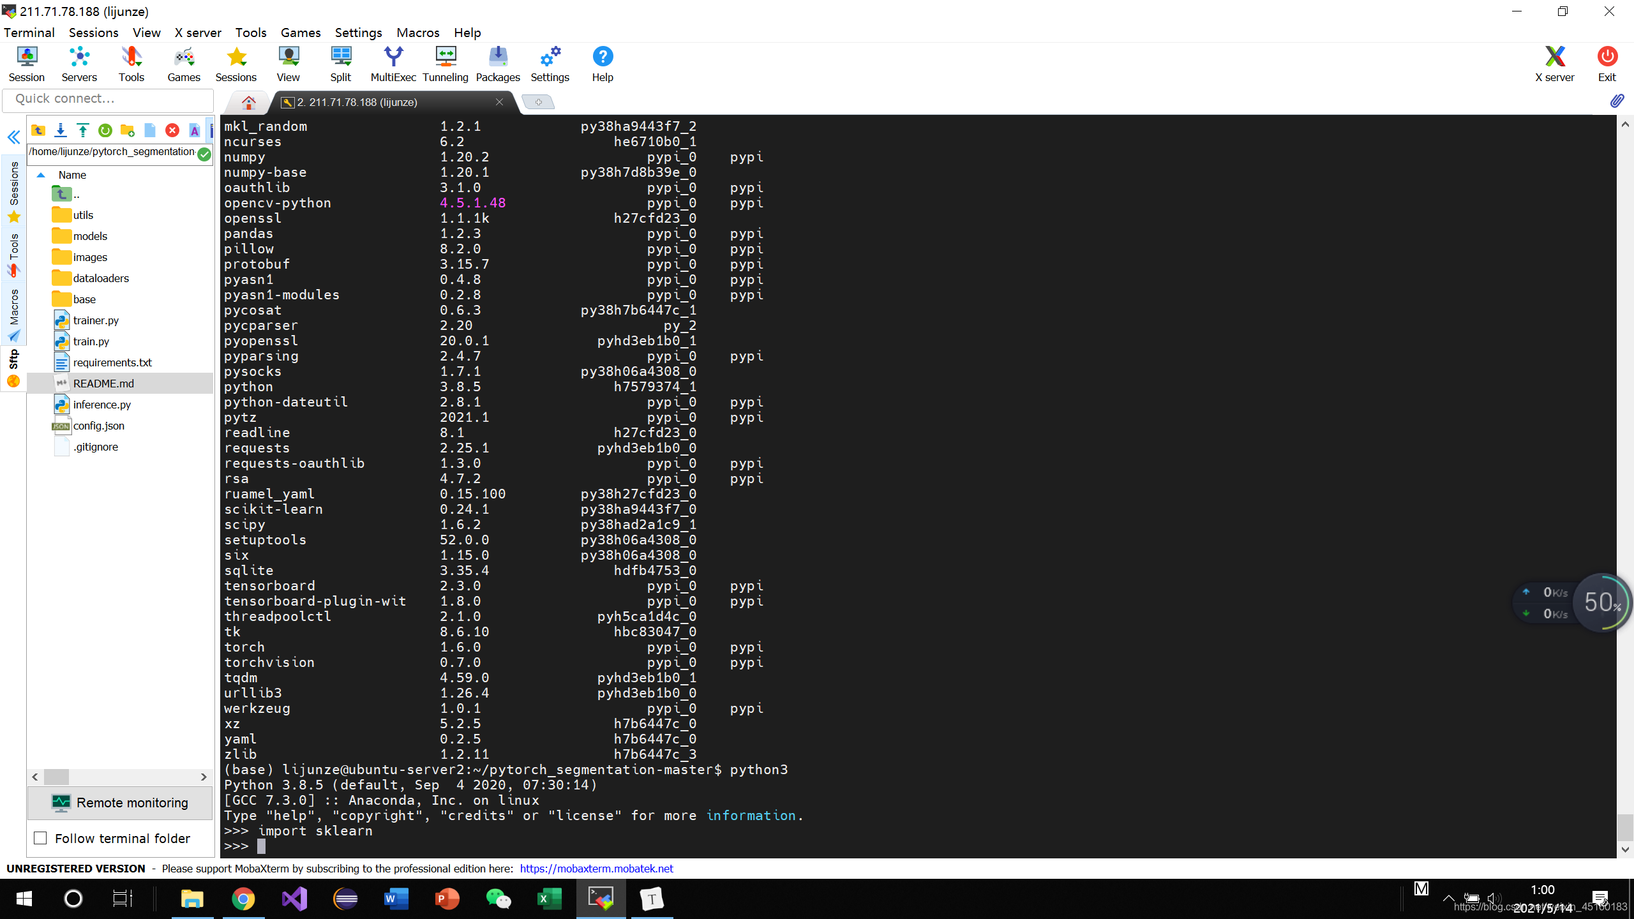Expand the images folder in tree
Screen dimensions: 1634x919
[89, 257]
